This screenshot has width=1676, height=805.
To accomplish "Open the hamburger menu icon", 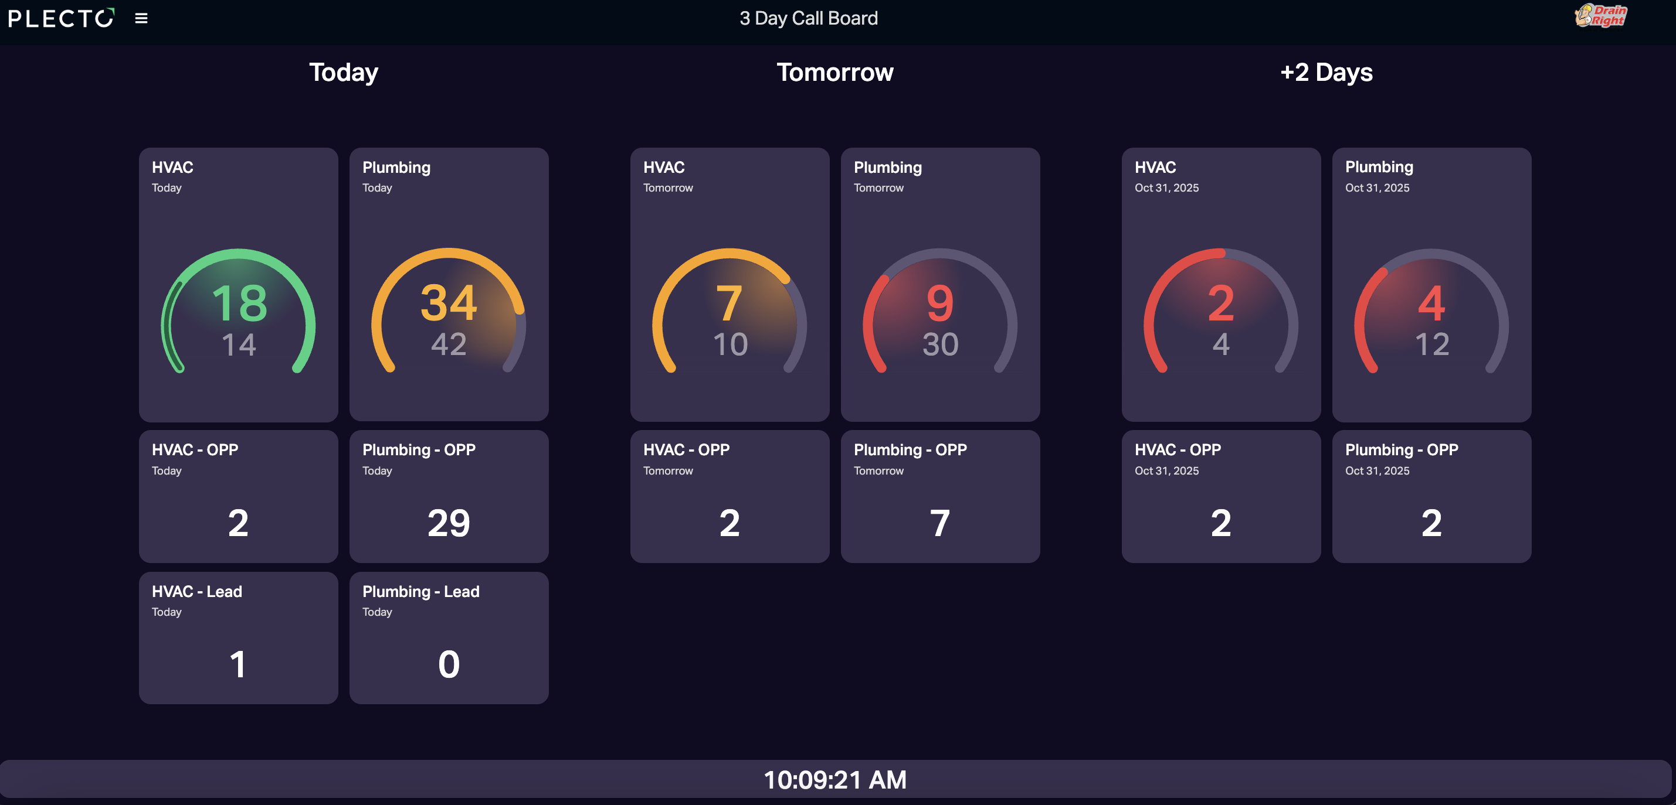I will (141, 18).
